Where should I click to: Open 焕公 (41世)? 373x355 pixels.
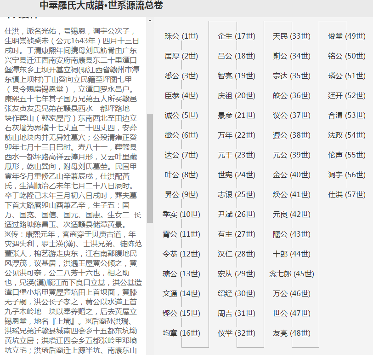click(292, 195)
